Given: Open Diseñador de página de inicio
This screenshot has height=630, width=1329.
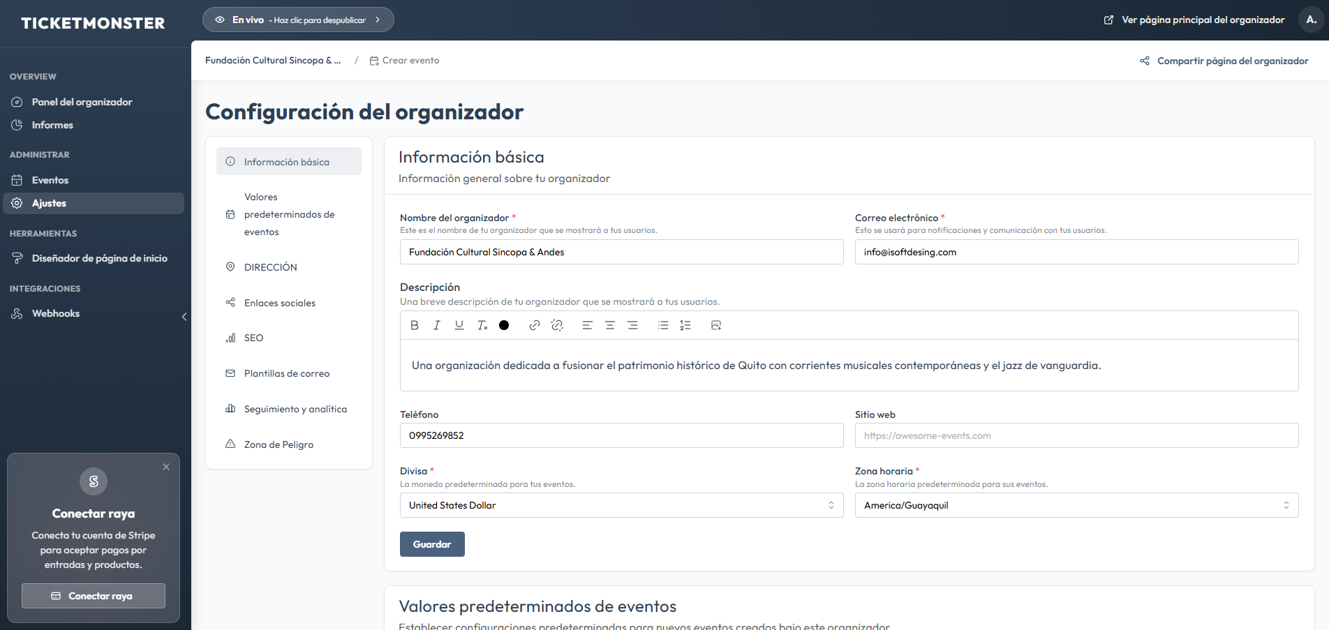Looking at the screenshot, I should 94,258.
